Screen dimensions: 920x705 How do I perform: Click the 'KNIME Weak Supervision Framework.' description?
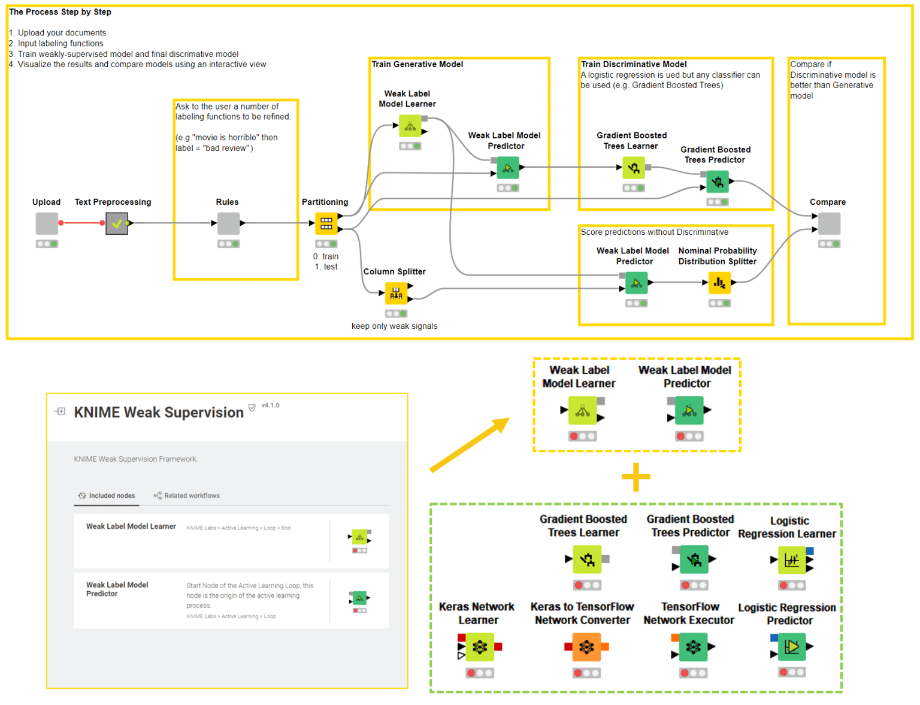[135, 459]
